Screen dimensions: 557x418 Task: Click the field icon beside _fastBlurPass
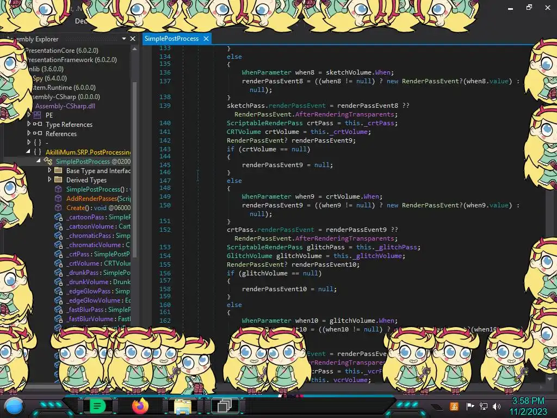click(58, 309)
